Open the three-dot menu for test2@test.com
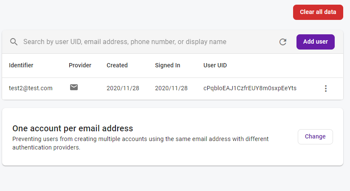Viewport: 350px width, 191px height. 326,89
